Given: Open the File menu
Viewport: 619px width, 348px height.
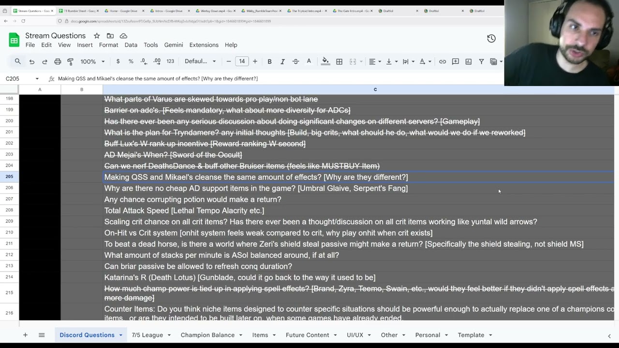Looking at the screenshot, I should 30,45.
